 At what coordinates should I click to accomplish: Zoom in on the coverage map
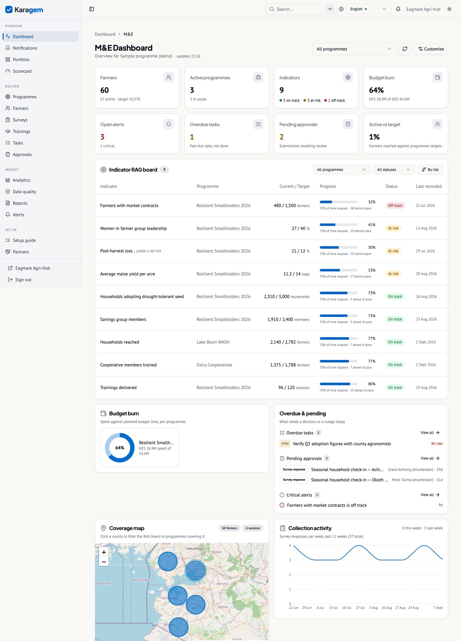click(x=104, y=552)
